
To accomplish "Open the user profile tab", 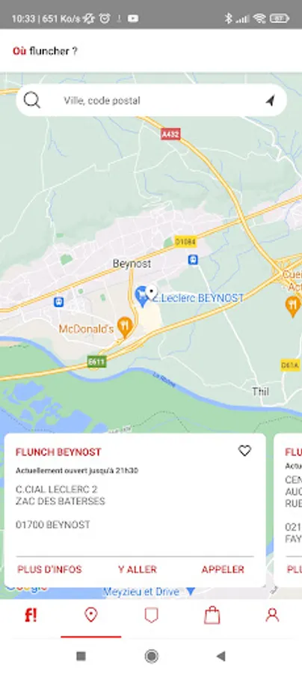I will click(272, 615).
